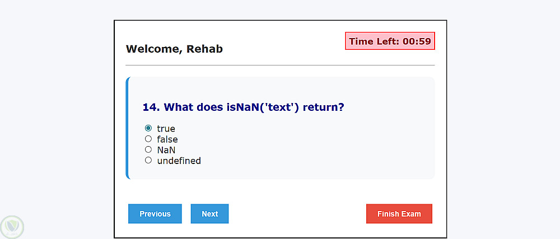Image resolution: width=560 pixels, height=239 pixels.
Task: Pick the "NaN" radio button
Action: 148,149
